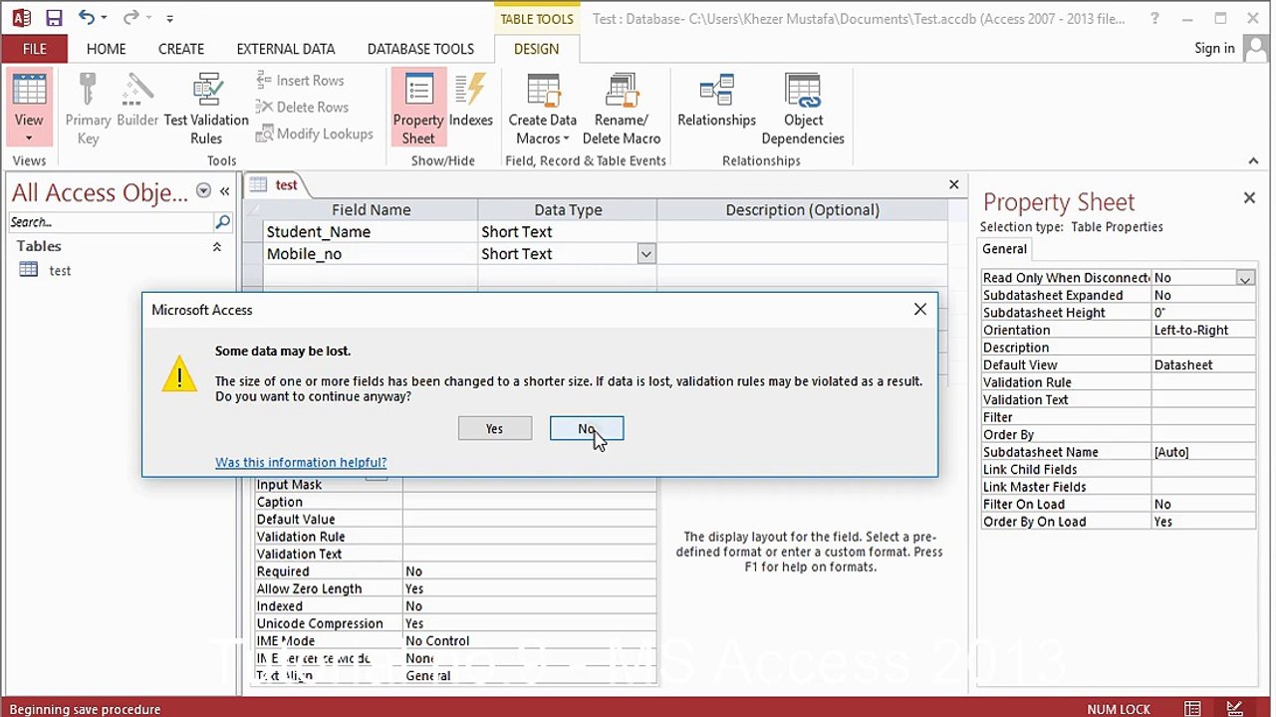
Task: Click the Default View Datasheet value
Action: tap(1203, 365)
